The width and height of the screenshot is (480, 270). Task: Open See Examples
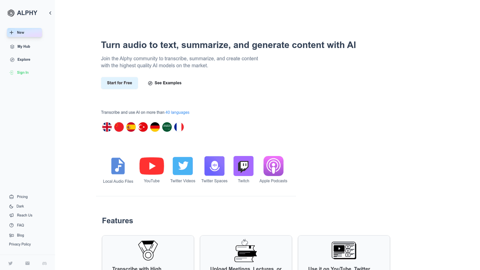164,83
